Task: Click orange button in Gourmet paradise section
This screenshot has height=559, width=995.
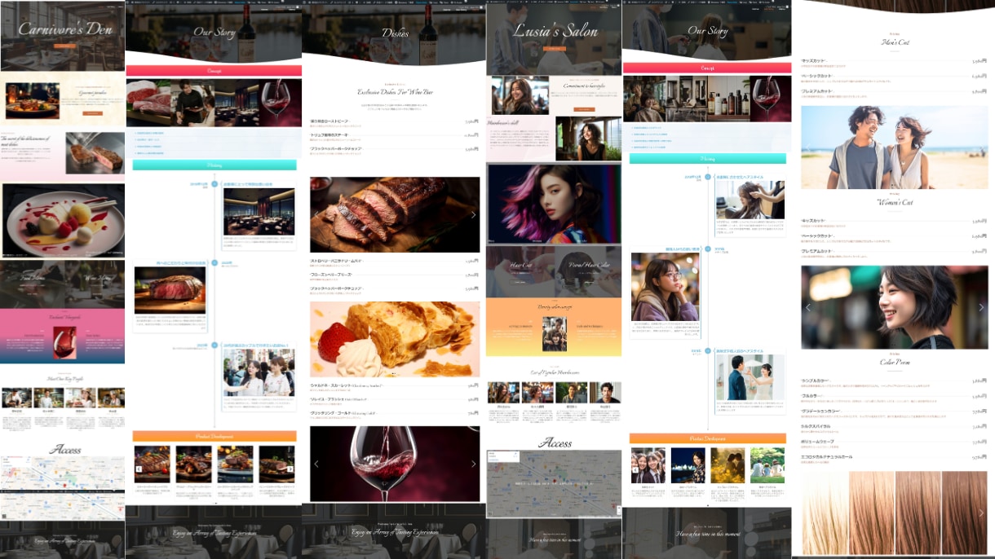Action: point(93,113)
